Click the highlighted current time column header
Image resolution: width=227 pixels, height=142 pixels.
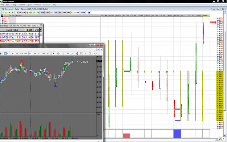(x=206, y=16)
